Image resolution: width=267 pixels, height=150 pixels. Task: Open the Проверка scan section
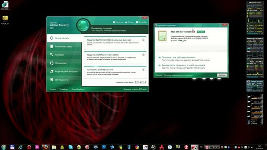pos(64,55)
